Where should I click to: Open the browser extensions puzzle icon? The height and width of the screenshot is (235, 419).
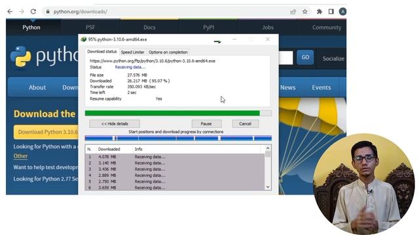(x=319, y=12)
